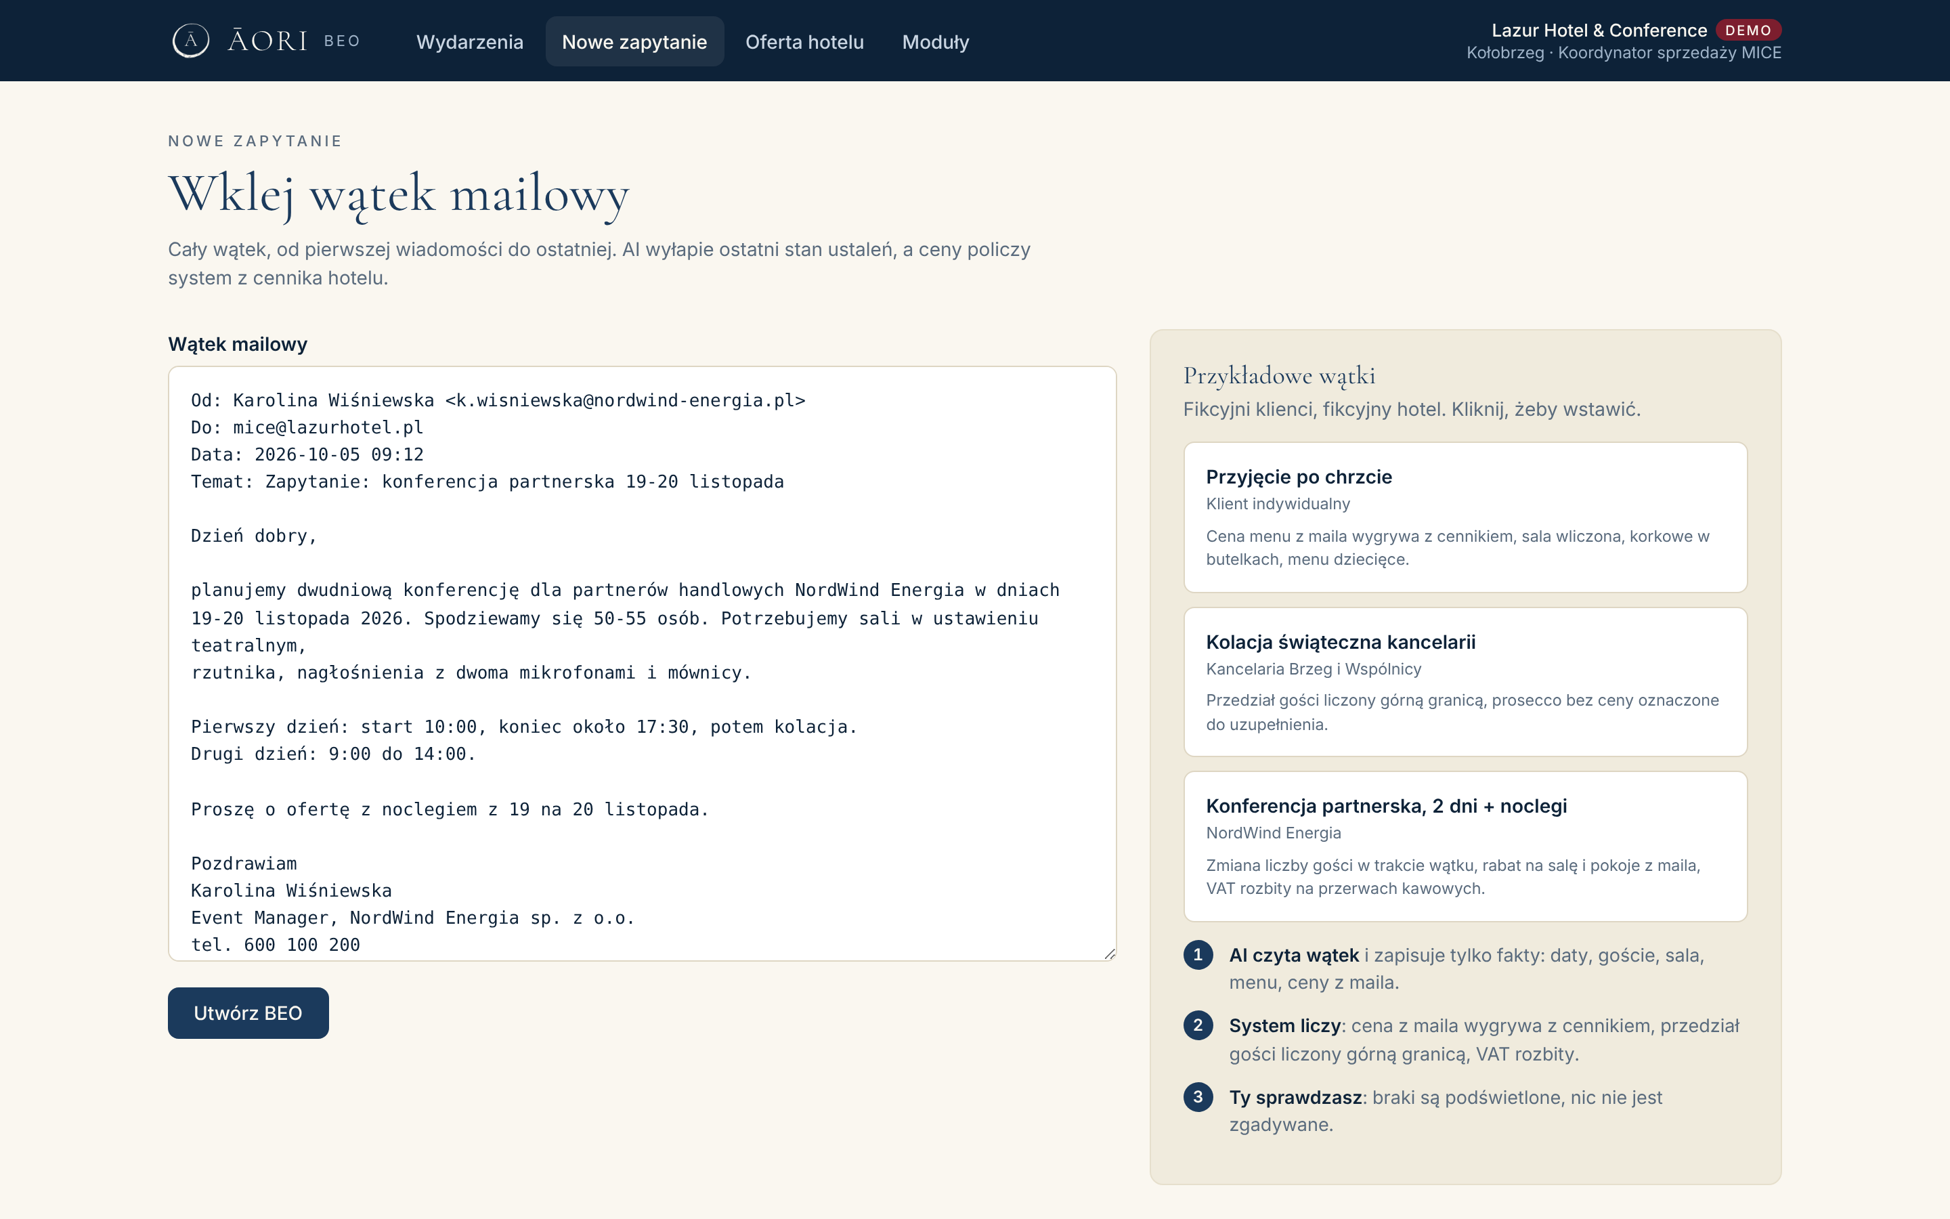Click inside the Wątek mailowy text area

tap(642, 664)
